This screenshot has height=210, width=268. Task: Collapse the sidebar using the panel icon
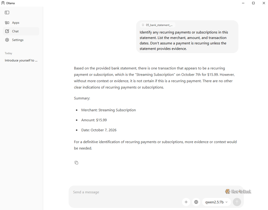pyautogui.click(x=7, y=13)
